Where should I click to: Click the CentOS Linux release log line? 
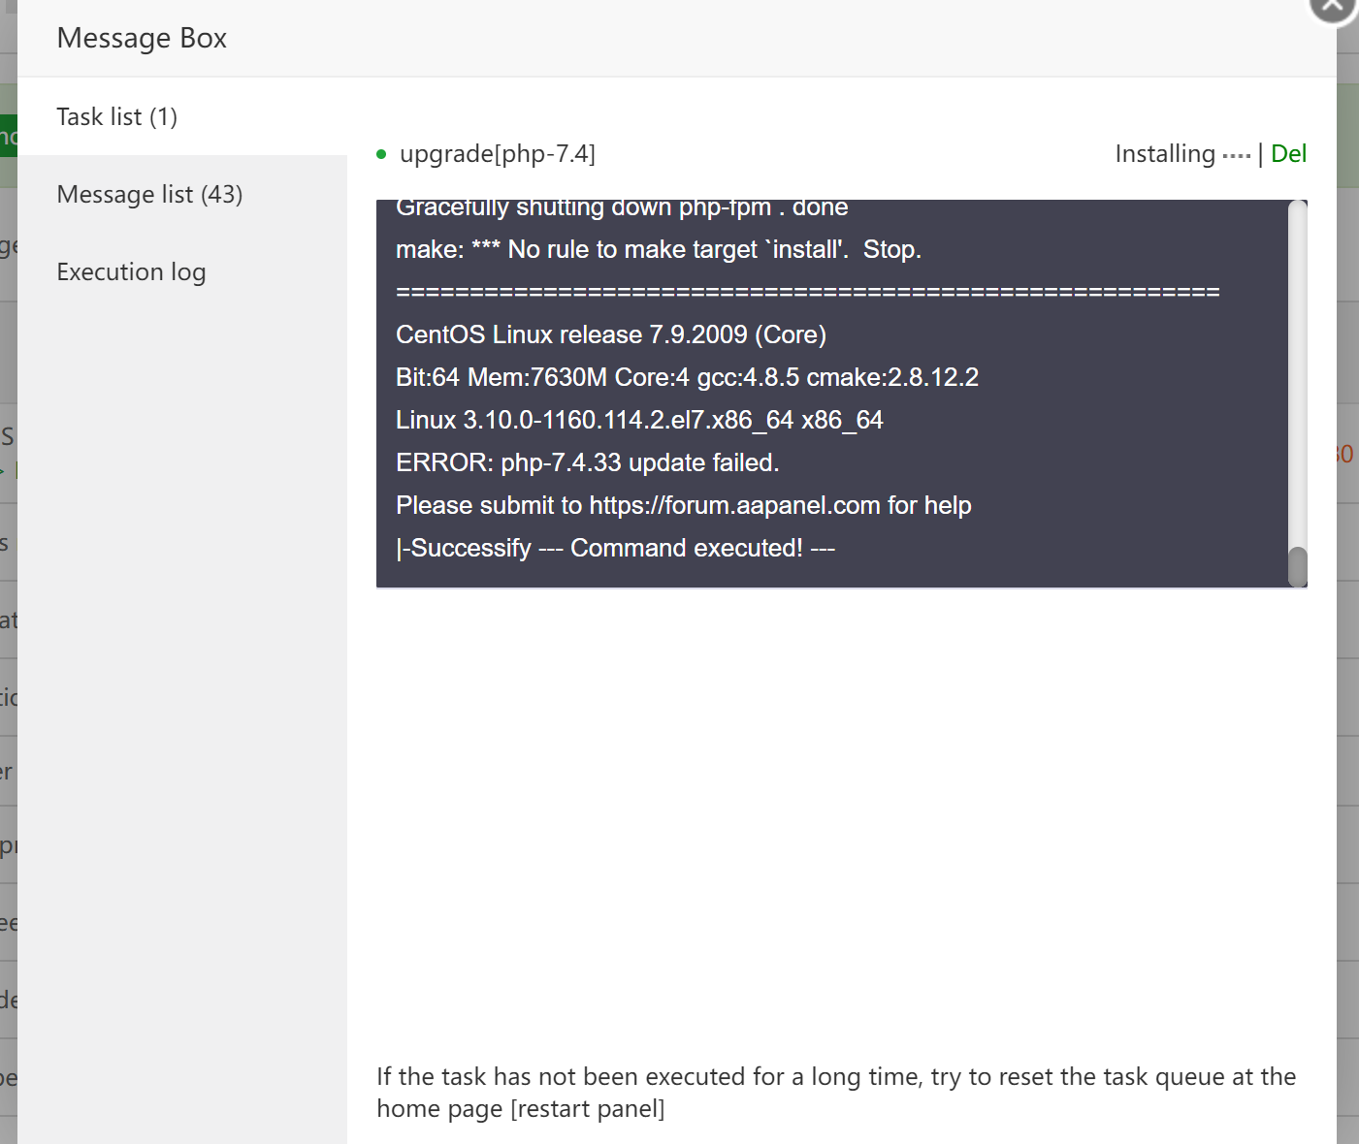610,335
